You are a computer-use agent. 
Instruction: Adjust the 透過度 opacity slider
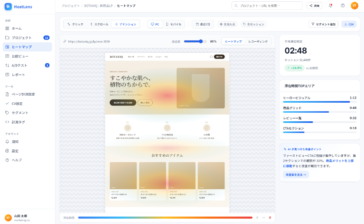(x=195, y=41)
